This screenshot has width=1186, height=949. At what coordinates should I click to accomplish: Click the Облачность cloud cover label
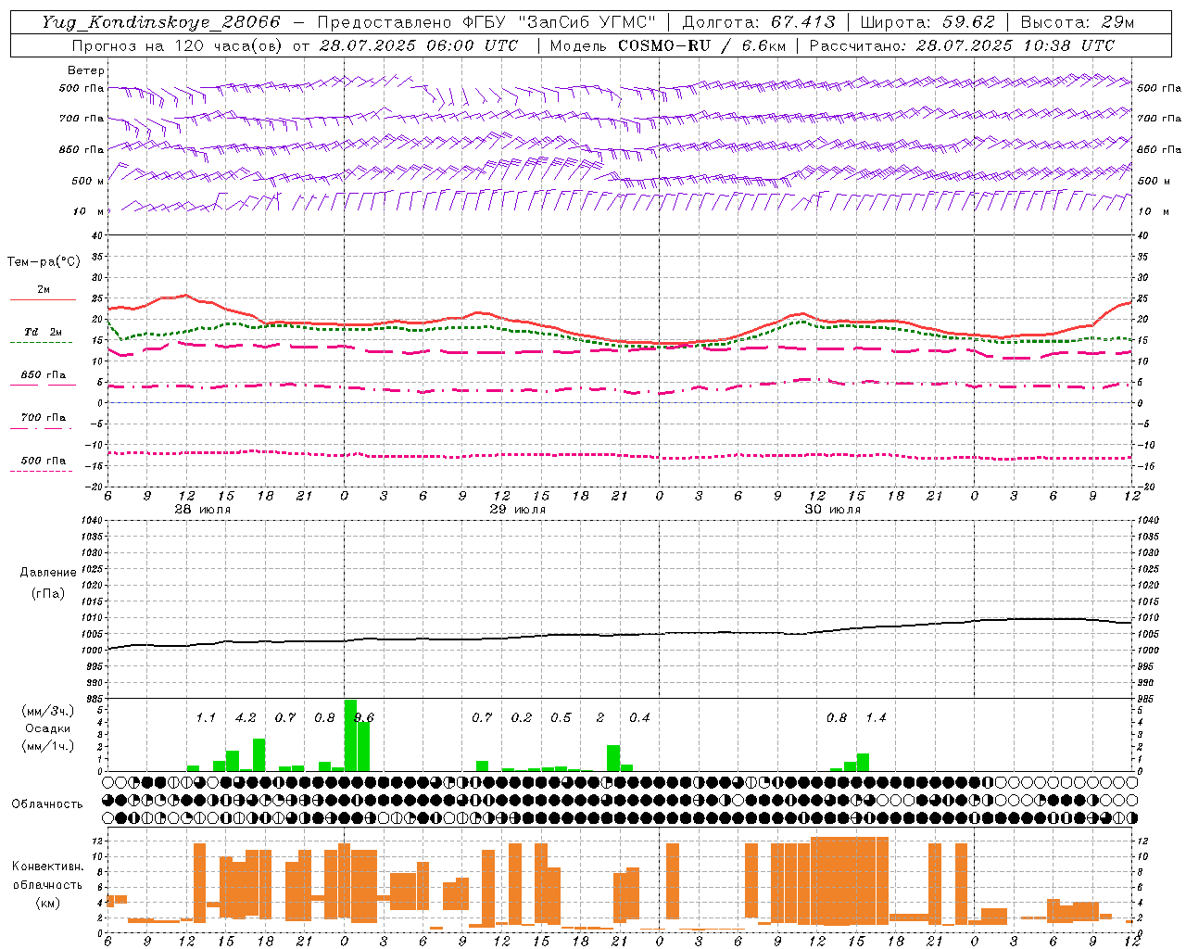(x=47, y=803)
